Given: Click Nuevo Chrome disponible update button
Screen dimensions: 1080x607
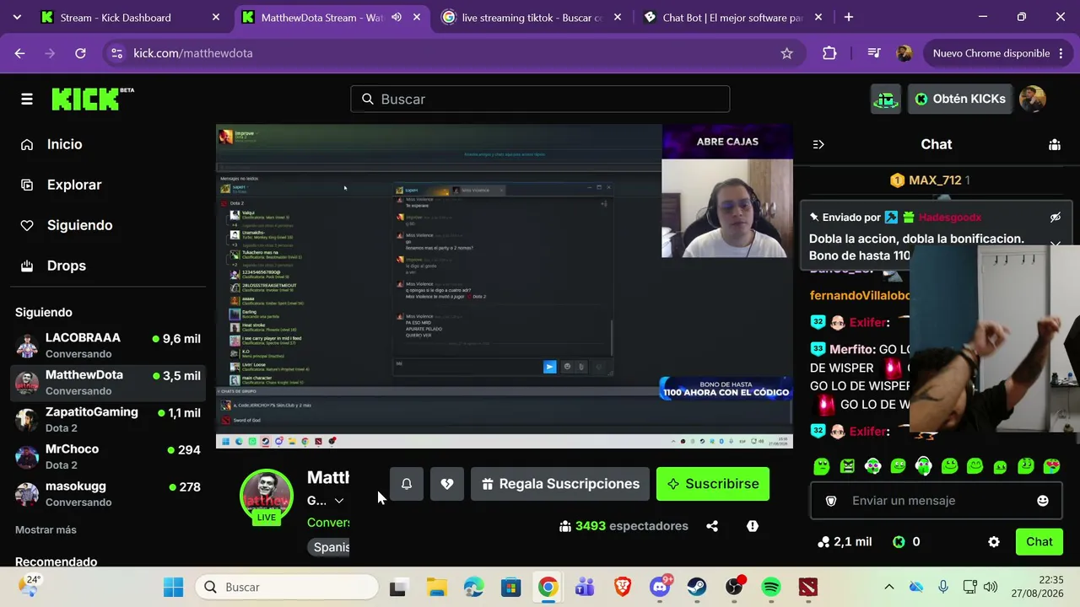Looking at the screenshot, I should pos(997,53).
